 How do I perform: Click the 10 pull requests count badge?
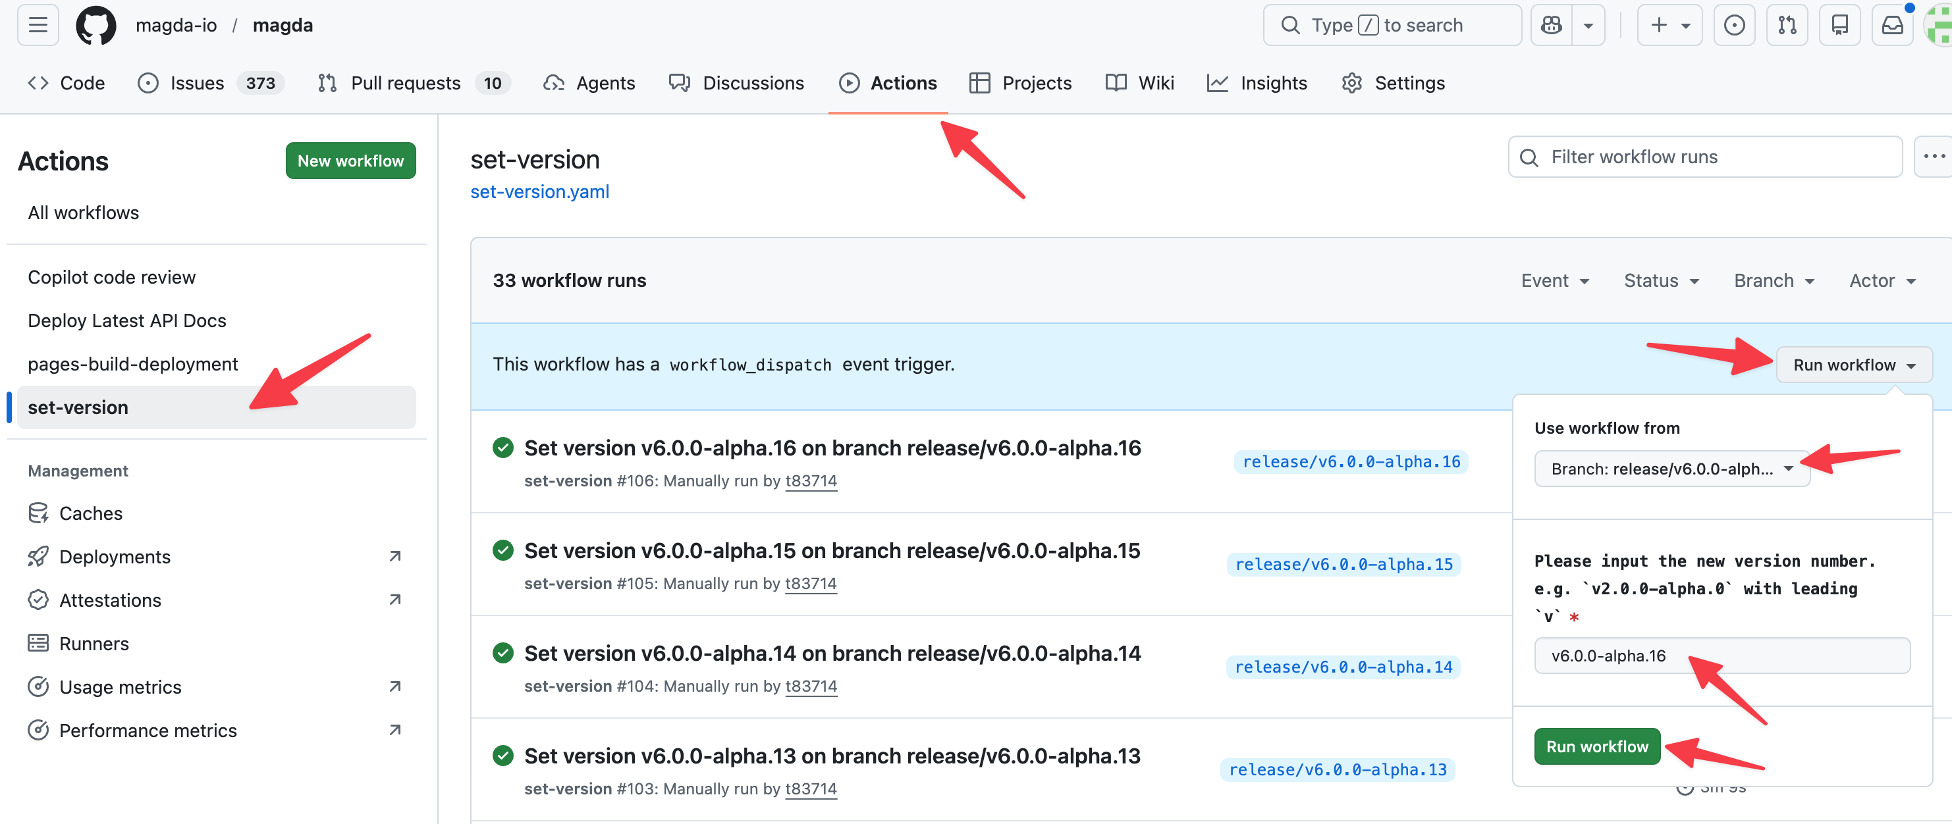(x=493, y=82)
